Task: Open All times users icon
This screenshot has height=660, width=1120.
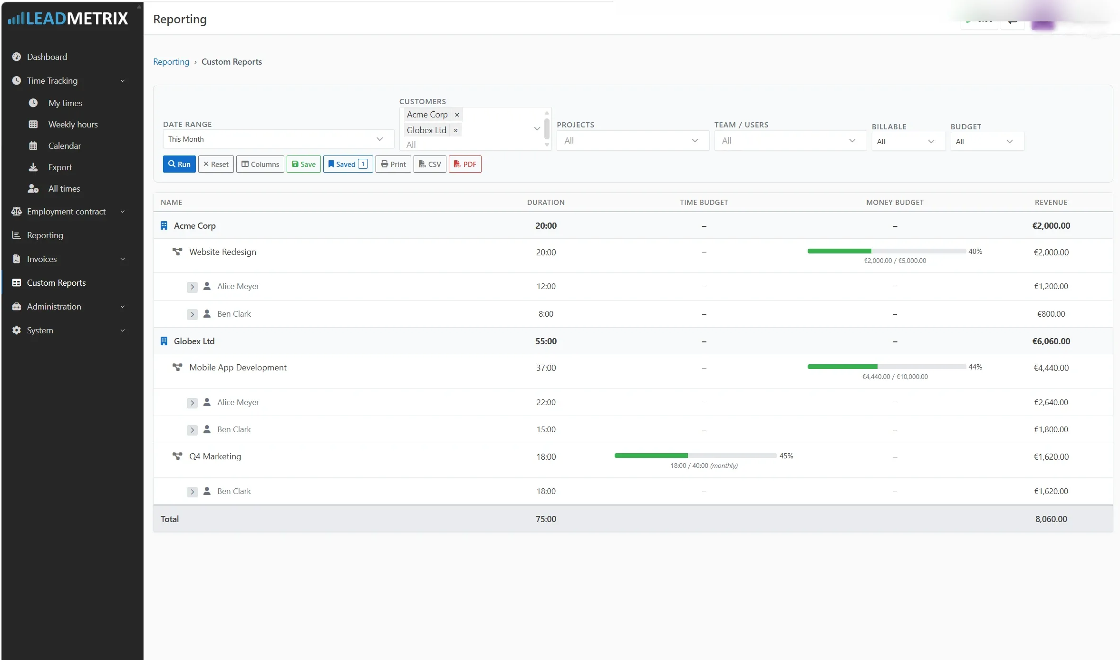Action: click(33, 188)
